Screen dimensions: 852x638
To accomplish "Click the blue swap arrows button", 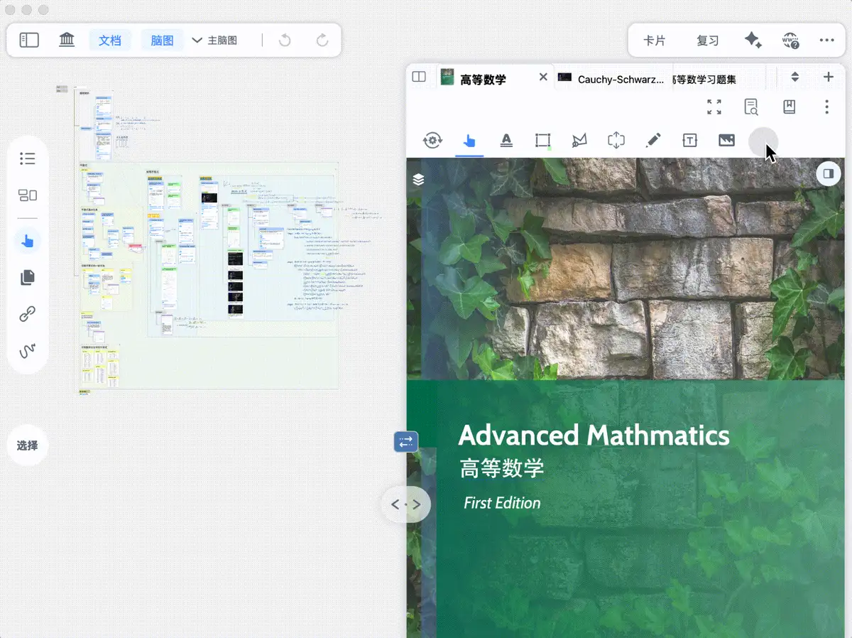I will (406, 442).
